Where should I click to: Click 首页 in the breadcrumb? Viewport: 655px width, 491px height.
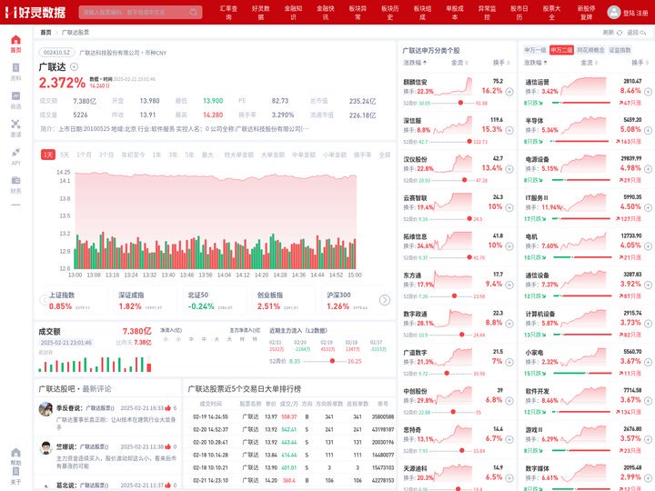(46, 32)
